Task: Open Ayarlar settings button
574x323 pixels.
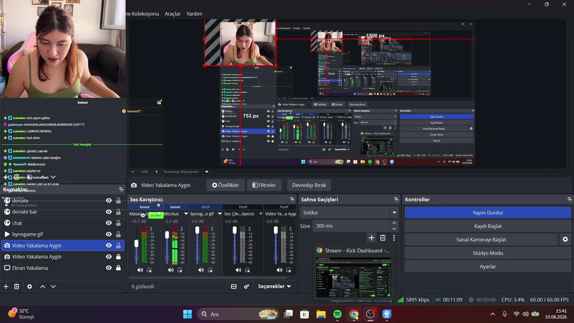Action: [x=488, y=266]
